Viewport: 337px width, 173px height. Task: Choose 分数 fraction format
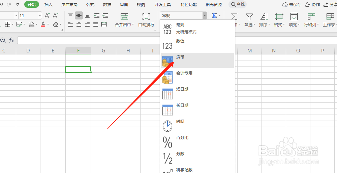pyautogui.click(x=197, y=158)
